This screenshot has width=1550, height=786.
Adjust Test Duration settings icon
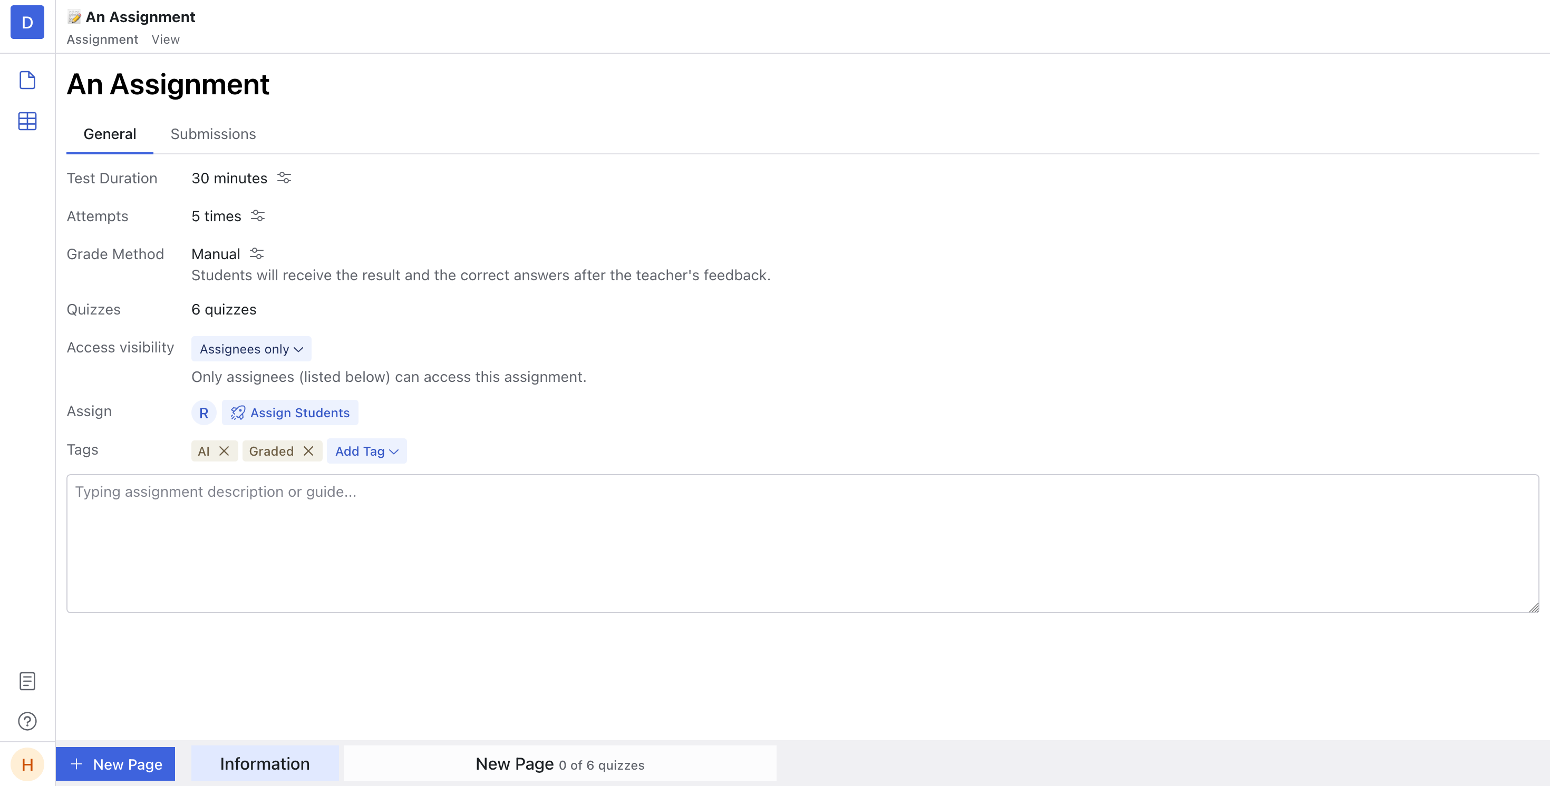tap(284, 178)
